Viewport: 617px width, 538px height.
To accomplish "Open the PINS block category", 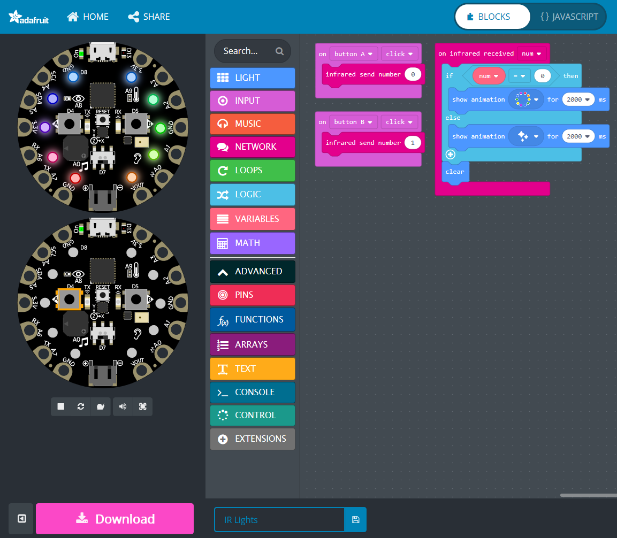I will [x=253, y=295].
